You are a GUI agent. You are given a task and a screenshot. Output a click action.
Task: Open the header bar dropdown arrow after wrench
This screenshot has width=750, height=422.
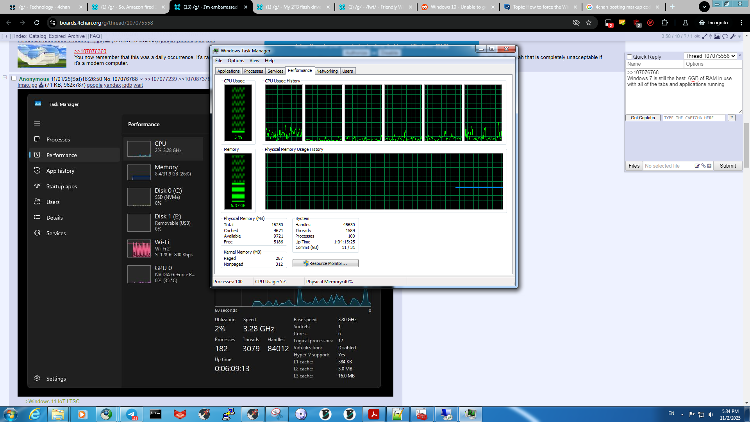coord(739,37)
